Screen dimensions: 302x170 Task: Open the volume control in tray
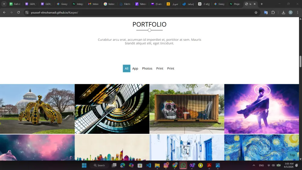273,165
